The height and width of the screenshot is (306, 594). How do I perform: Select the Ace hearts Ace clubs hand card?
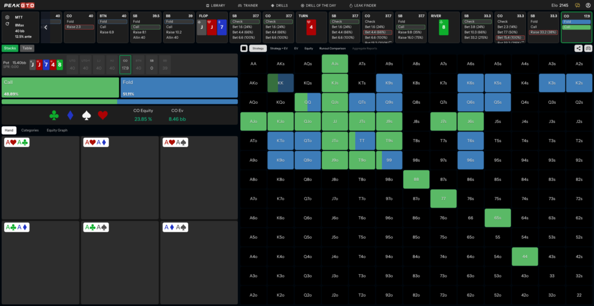coord(41,177)
